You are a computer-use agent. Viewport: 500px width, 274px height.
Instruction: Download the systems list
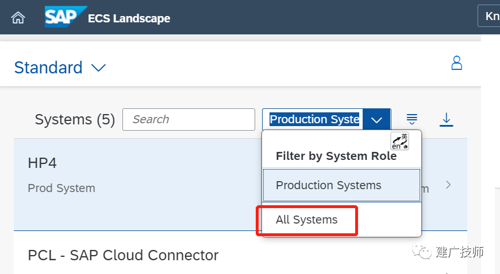coord(447,120)
